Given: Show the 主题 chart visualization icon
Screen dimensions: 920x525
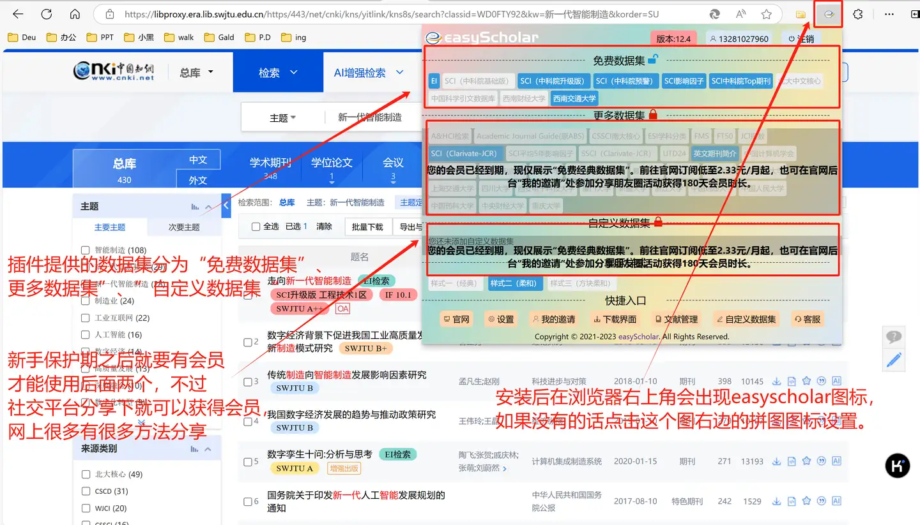Looking at the screenshot, I should click(x=195, y=207).
